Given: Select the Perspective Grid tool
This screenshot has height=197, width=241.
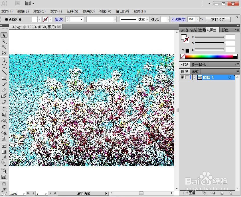Looking at the screenshot, I should tap(4, 139).
